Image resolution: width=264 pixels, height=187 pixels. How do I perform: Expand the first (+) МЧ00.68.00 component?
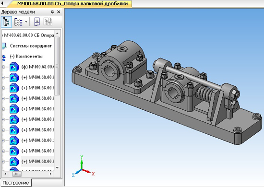(x=3, y=77)
